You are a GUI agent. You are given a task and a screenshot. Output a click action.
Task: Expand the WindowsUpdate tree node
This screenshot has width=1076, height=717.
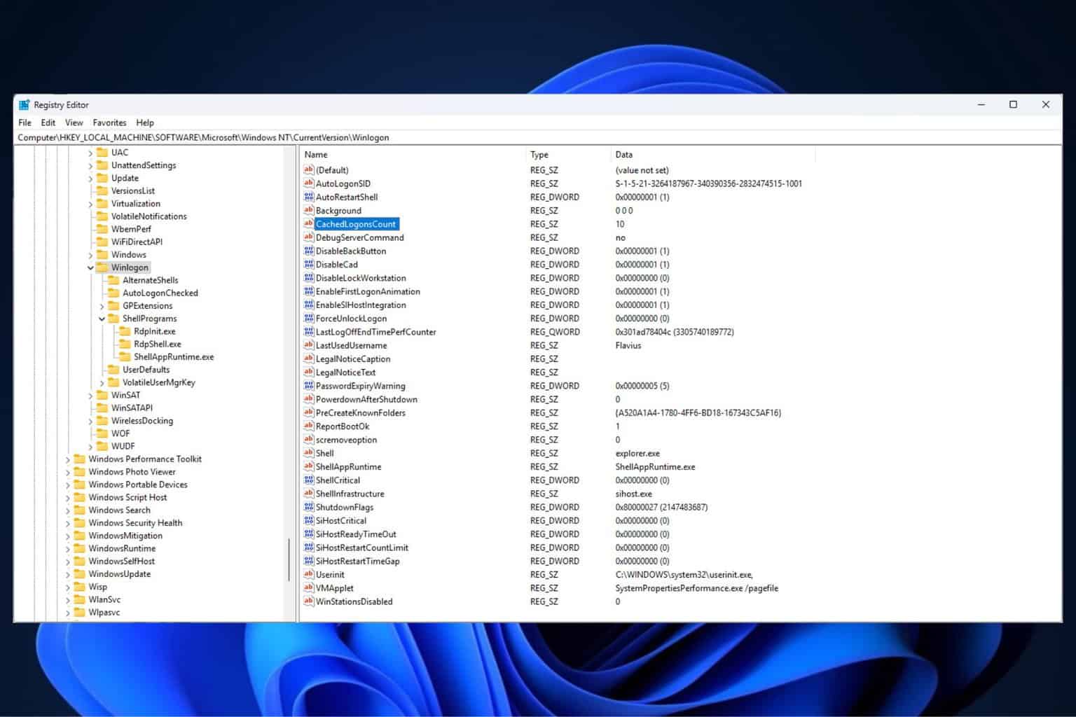(x=68, y=574)
